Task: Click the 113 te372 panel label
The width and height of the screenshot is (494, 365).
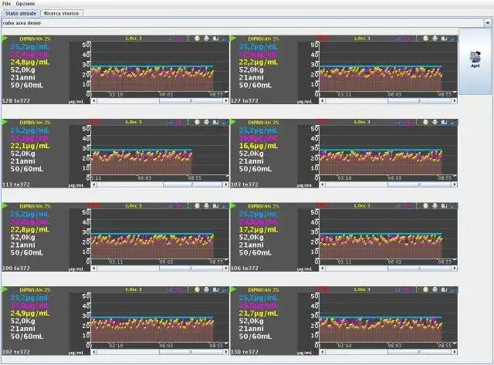Action: coord(16,184)
